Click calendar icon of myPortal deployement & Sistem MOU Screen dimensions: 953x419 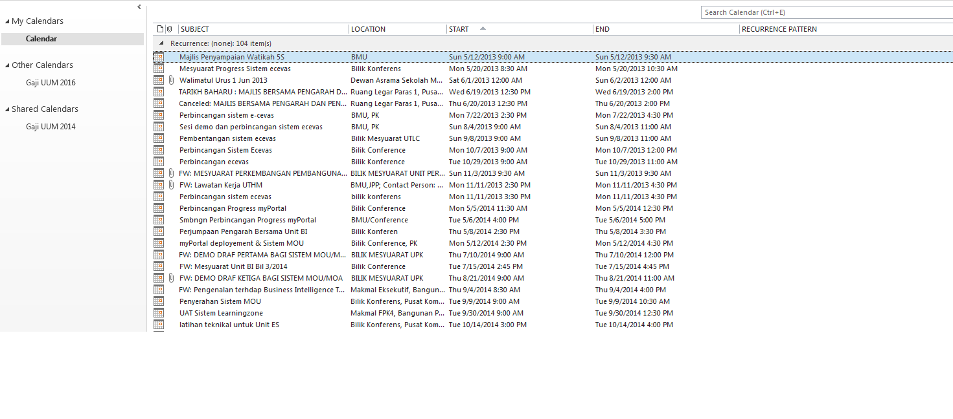tap(159, 243)
